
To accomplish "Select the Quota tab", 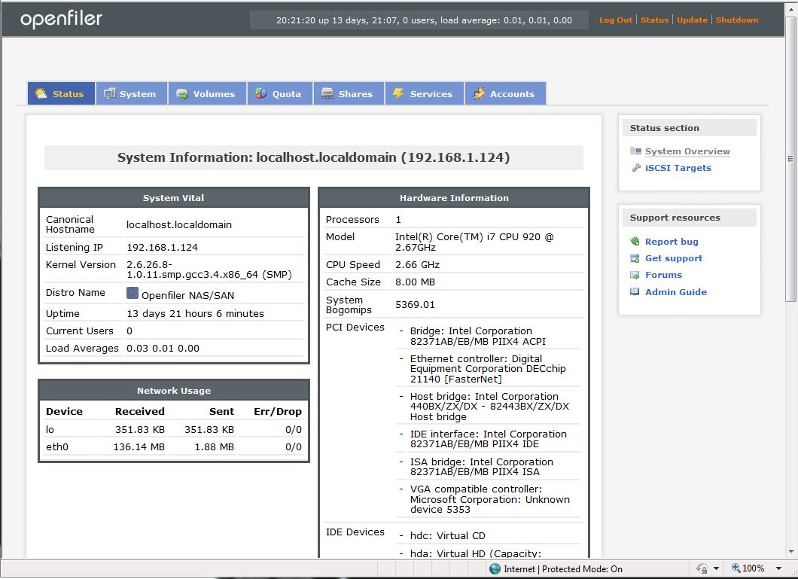I will pyautogui.click(x=279, y=94).
